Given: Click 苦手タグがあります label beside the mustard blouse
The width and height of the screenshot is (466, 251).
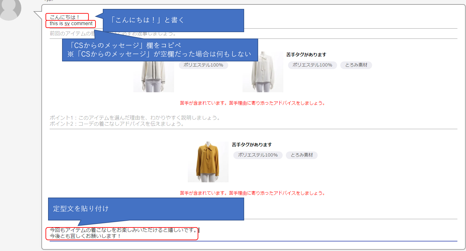Looking at the screenshot, I should 252,145.
